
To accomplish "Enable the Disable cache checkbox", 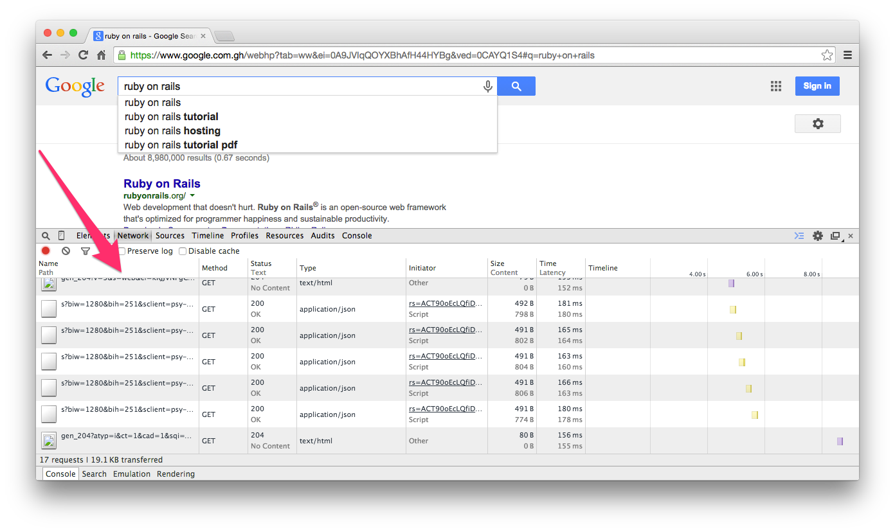I will coord(183,251).
